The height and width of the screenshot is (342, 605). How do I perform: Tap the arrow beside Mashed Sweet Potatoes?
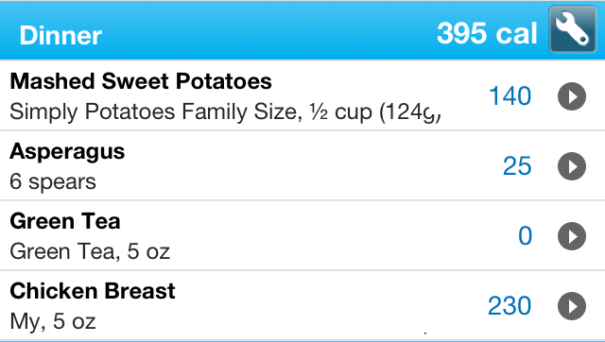(572, 96)
